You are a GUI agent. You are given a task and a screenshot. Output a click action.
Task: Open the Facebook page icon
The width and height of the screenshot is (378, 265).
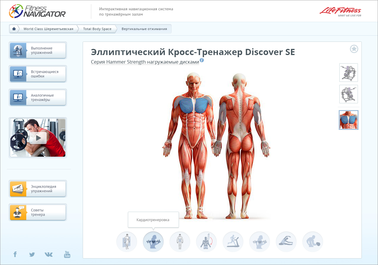click(15, 254)
